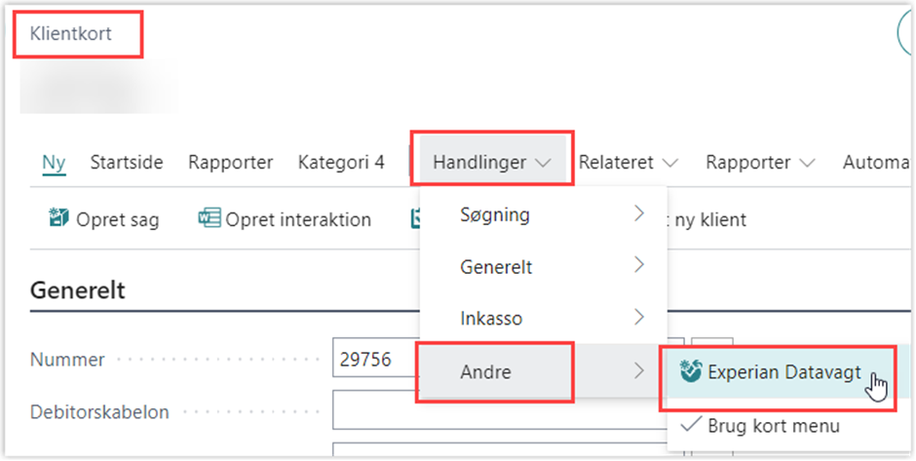The width and height of the screenshot is (916, 461).
Task: Open the Søgning submenu arrow
Action: click(x=639, y=213)
